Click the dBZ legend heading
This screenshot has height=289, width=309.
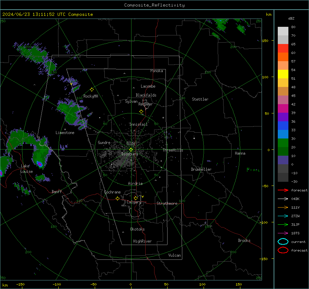pos(291,19)
